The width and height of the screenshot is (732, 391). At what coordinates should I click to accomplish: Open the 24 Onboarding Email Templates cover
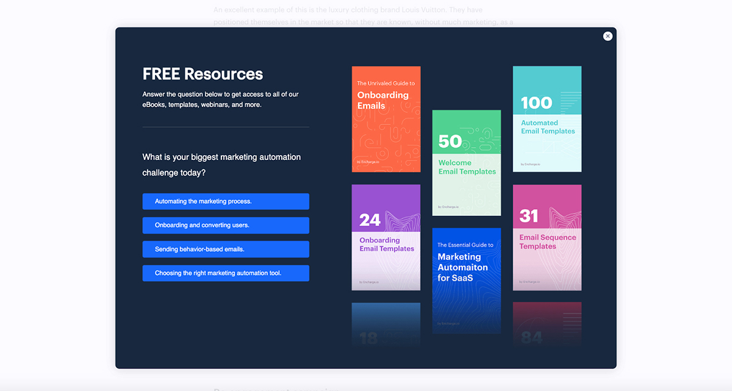point(386,237)
